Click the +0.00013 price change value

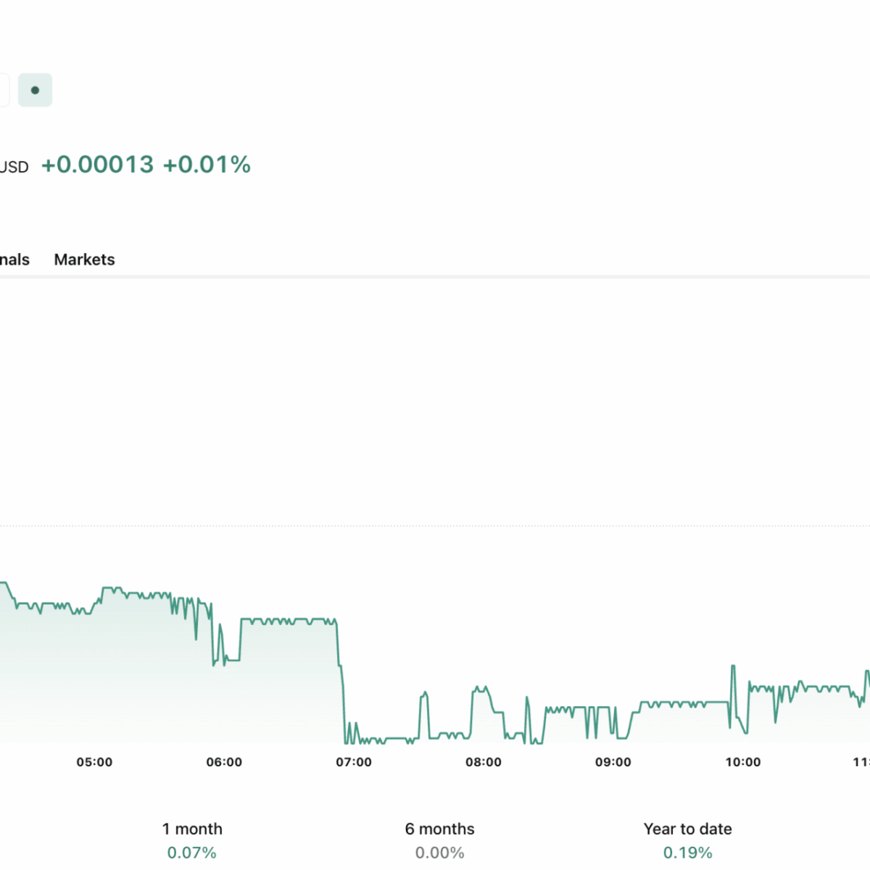coord(97,165)
